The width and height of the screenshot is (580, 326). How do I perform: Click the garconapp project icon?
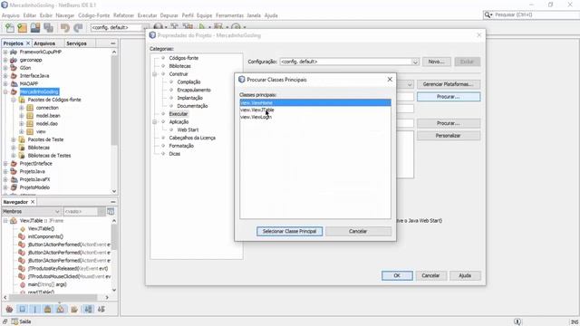[x=14, y=60]
